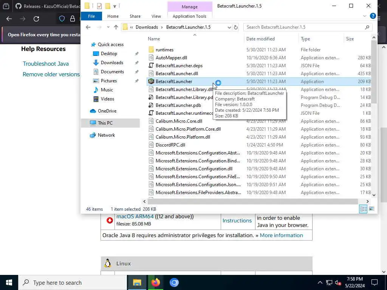The width and height of the screenshot is (387, 290).
Task: Click the DiscordRPC.dll file icon
Action: (151, 145)
